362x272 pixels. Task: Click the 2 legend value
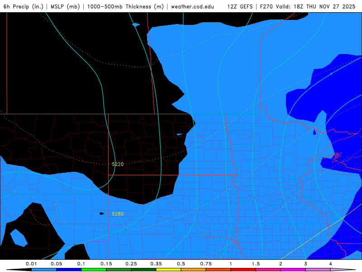tap(281, 264)
